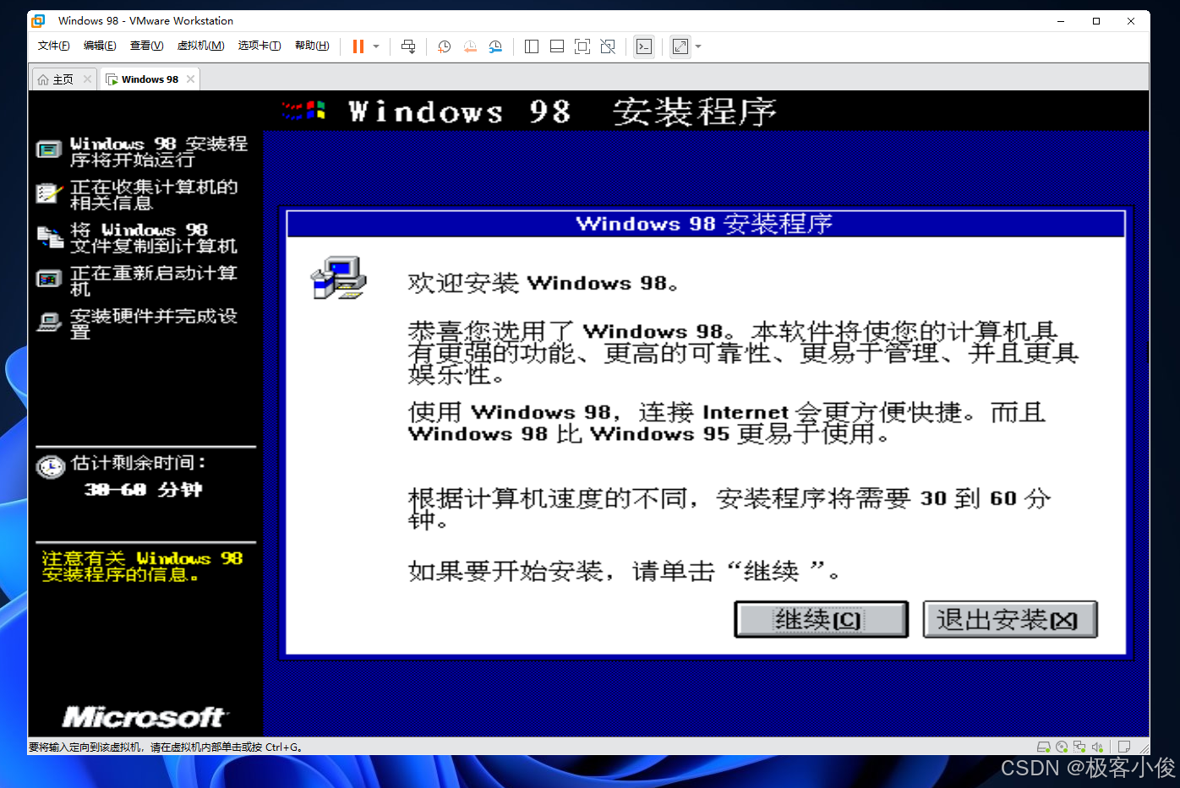Click the Windows flag logo in the header

pos(303,110)
